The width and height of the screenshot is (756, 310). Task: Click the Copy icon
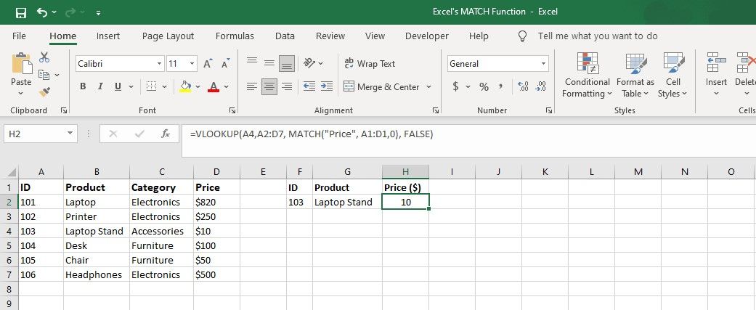click(44, 75)
